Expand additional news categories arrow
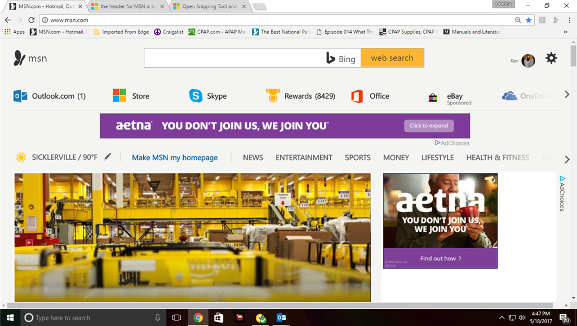 [x=567, y=160]
